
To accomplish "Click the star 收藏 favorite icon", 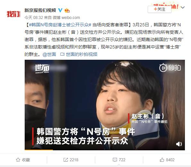I will tap(18, 160).
